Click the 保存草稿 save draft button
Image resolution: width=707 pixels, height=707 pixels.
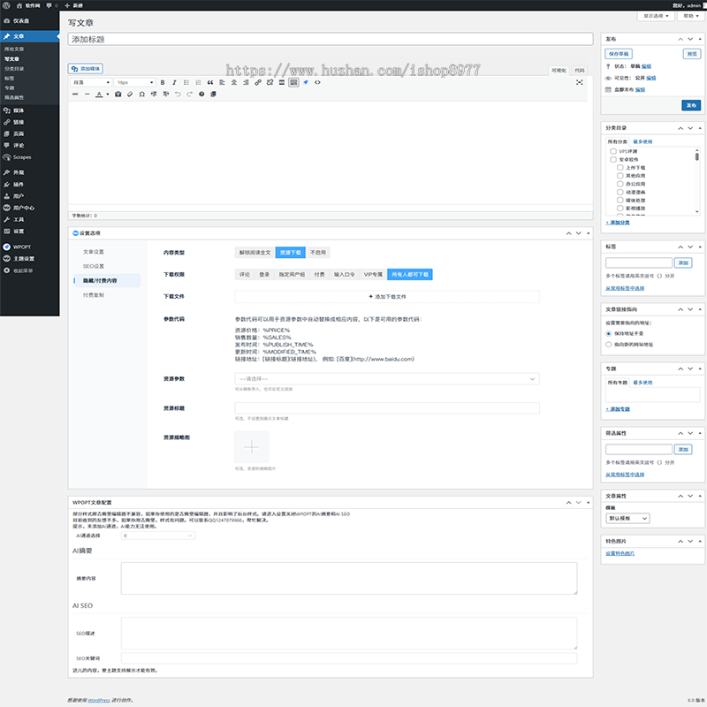(x=619, y=54)
